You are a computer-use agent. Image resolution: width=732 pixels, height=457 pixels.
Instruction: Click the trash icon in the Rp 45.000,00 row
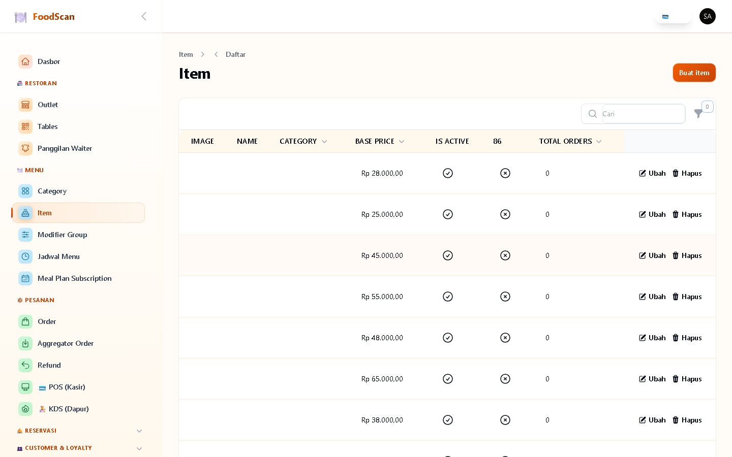(x=676, y=255)
